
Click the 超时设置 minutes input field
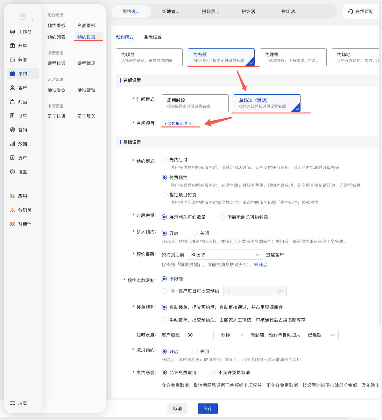[198, 335]
